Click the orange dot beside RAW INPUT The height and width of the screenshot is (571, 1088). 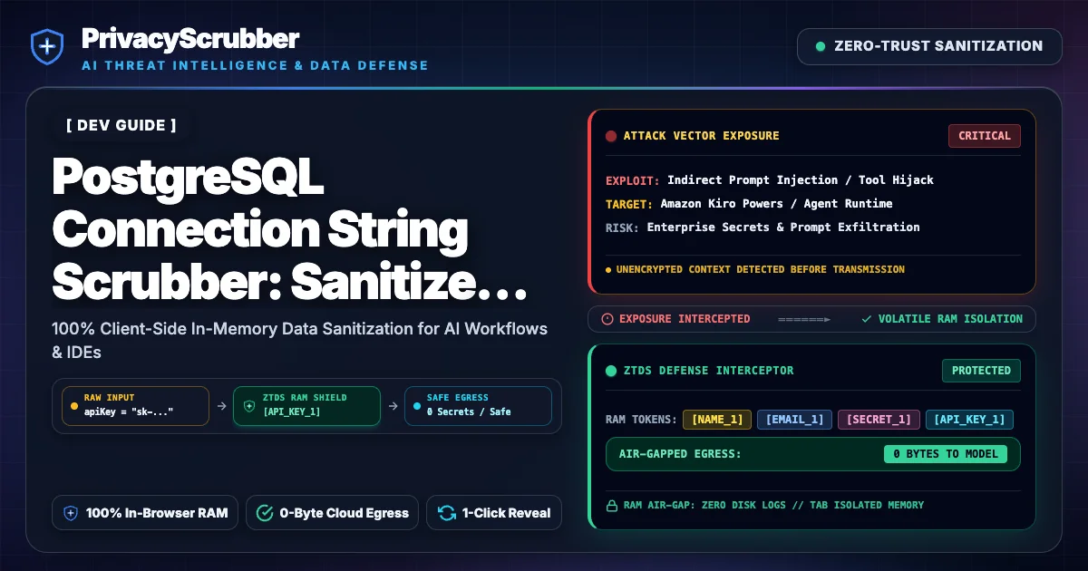click(73, 406)
